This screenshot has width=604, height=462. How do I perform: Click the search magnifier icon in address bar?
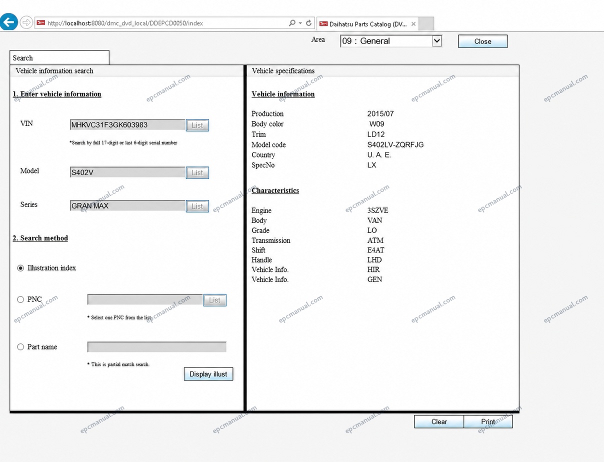292,23
